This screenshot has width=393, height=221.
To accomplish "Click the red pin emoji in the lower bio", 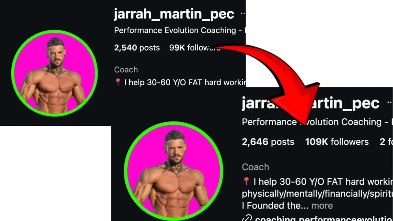I will (246, 181).
